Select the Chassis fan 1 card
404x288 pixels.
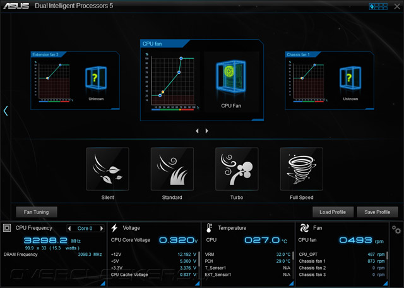point(330,80)
